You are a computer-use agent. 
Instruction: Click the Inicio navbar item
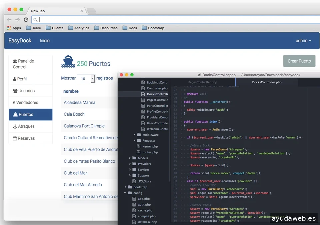pos(45,41)
